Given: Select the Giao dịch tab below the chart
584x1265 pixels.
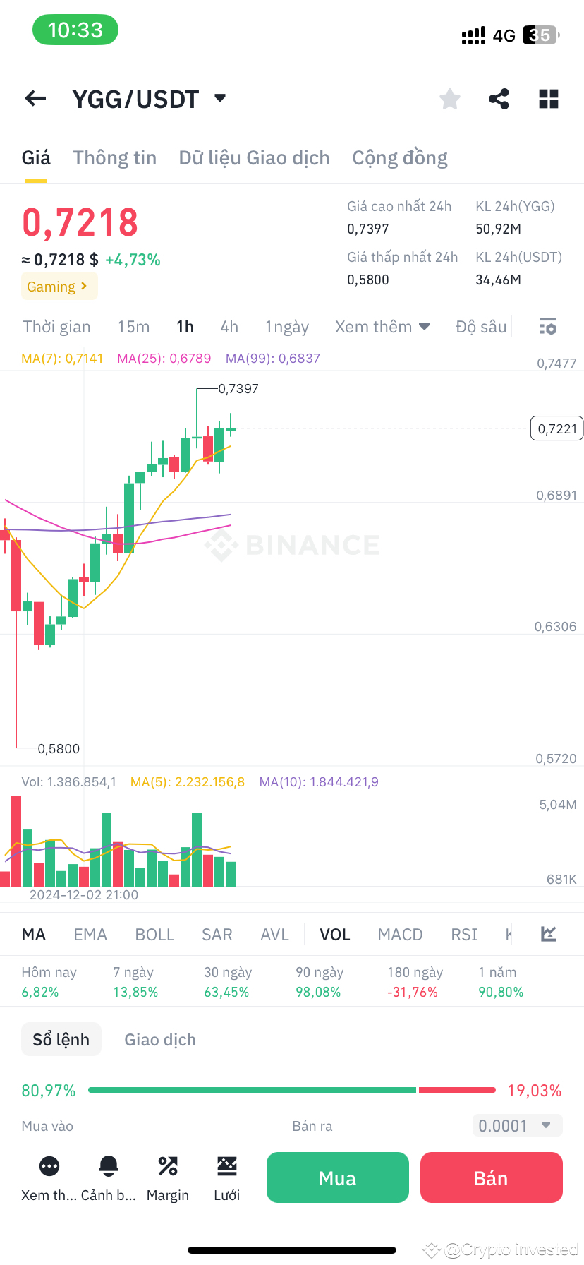Looking at the screenshot, I should click(159, 1039).
